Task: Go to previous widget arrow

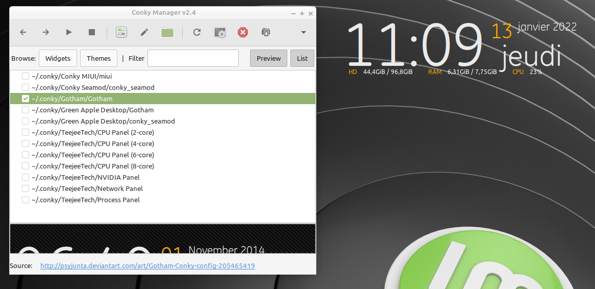Action: click(x=23, y=32)
